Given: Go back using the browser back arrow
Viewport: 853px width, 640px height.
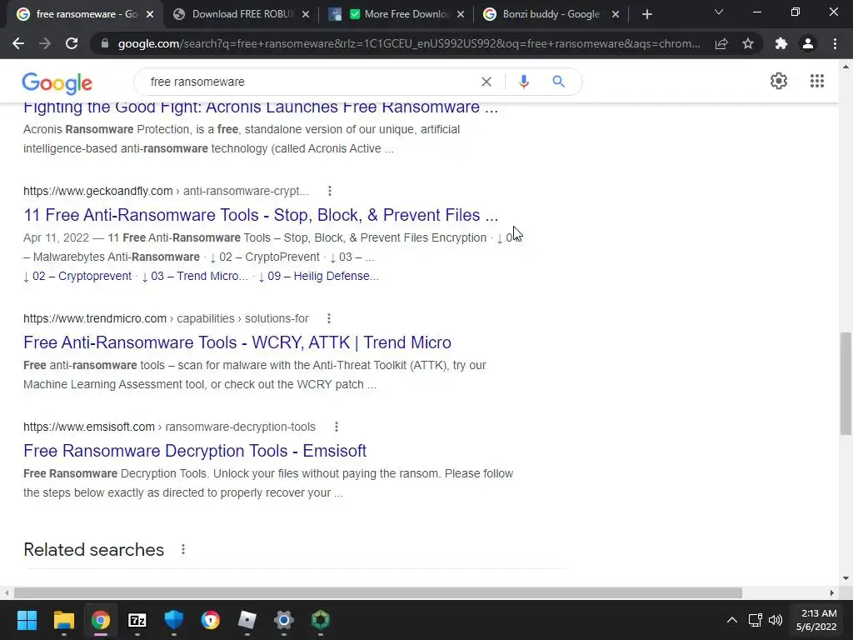Looking at the screenshot, I should pos(18,43).
